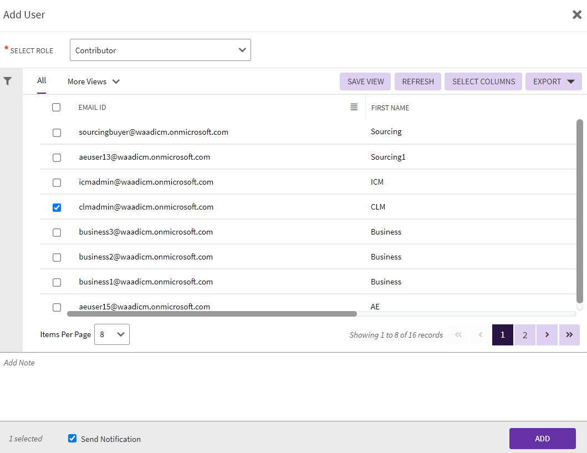Go to page 2 of records

click(524, 334)
